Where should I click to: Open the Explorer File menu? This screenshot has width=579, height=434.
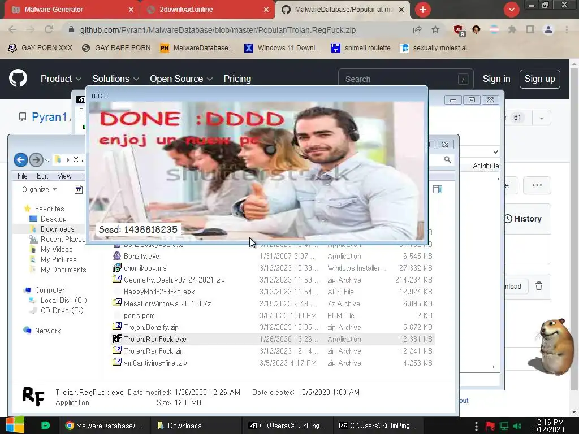click(x=23, y=176)
